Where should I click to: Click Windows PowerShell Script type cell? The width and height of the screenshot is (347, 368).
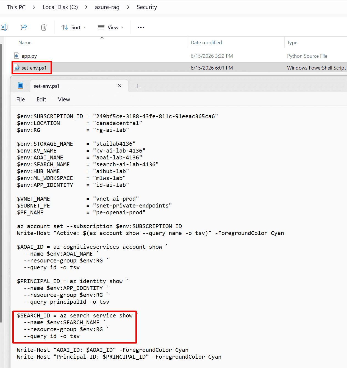(317, 68)
